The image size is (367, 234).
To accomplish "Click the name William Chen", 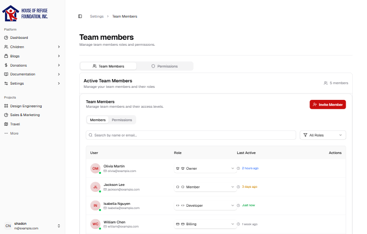I will tap(114, 222).
